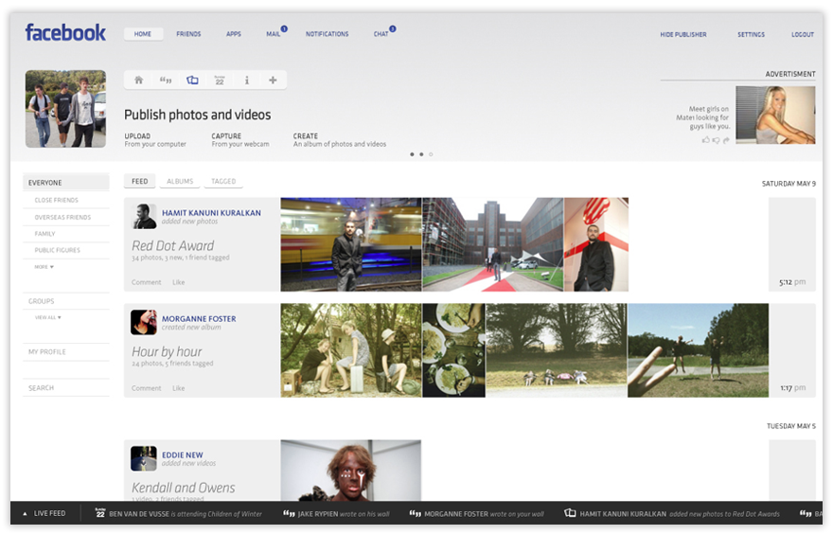Click the SEARCH field in sidebar
833x535 pixels.
[66, 388]
